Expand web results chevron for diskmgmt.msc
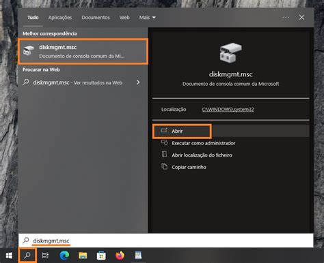This screenshot has height=263, width=324. pyautogui.click(x=138, y=82)
